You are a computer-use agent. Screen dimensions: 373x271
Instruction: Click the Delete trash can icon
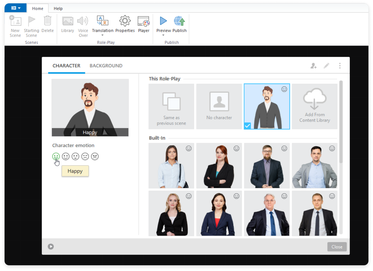click(47, 21)
